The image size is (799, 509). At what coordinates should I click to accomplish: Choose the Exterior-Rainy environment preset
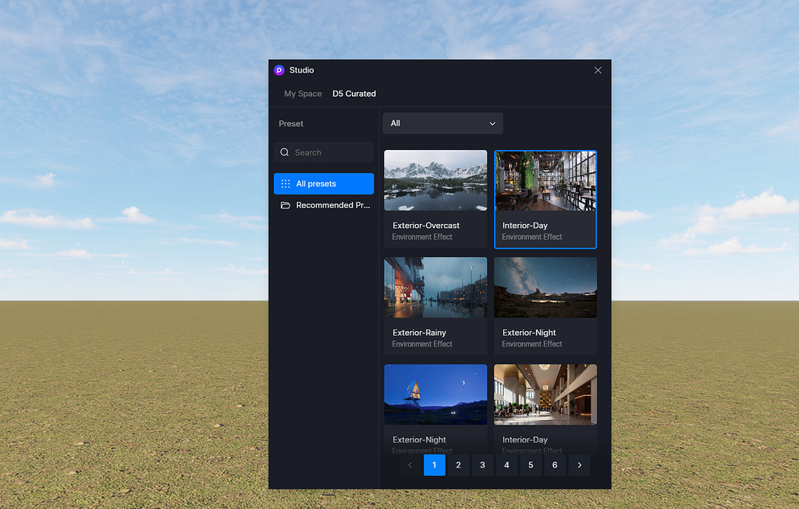point(435,287)
